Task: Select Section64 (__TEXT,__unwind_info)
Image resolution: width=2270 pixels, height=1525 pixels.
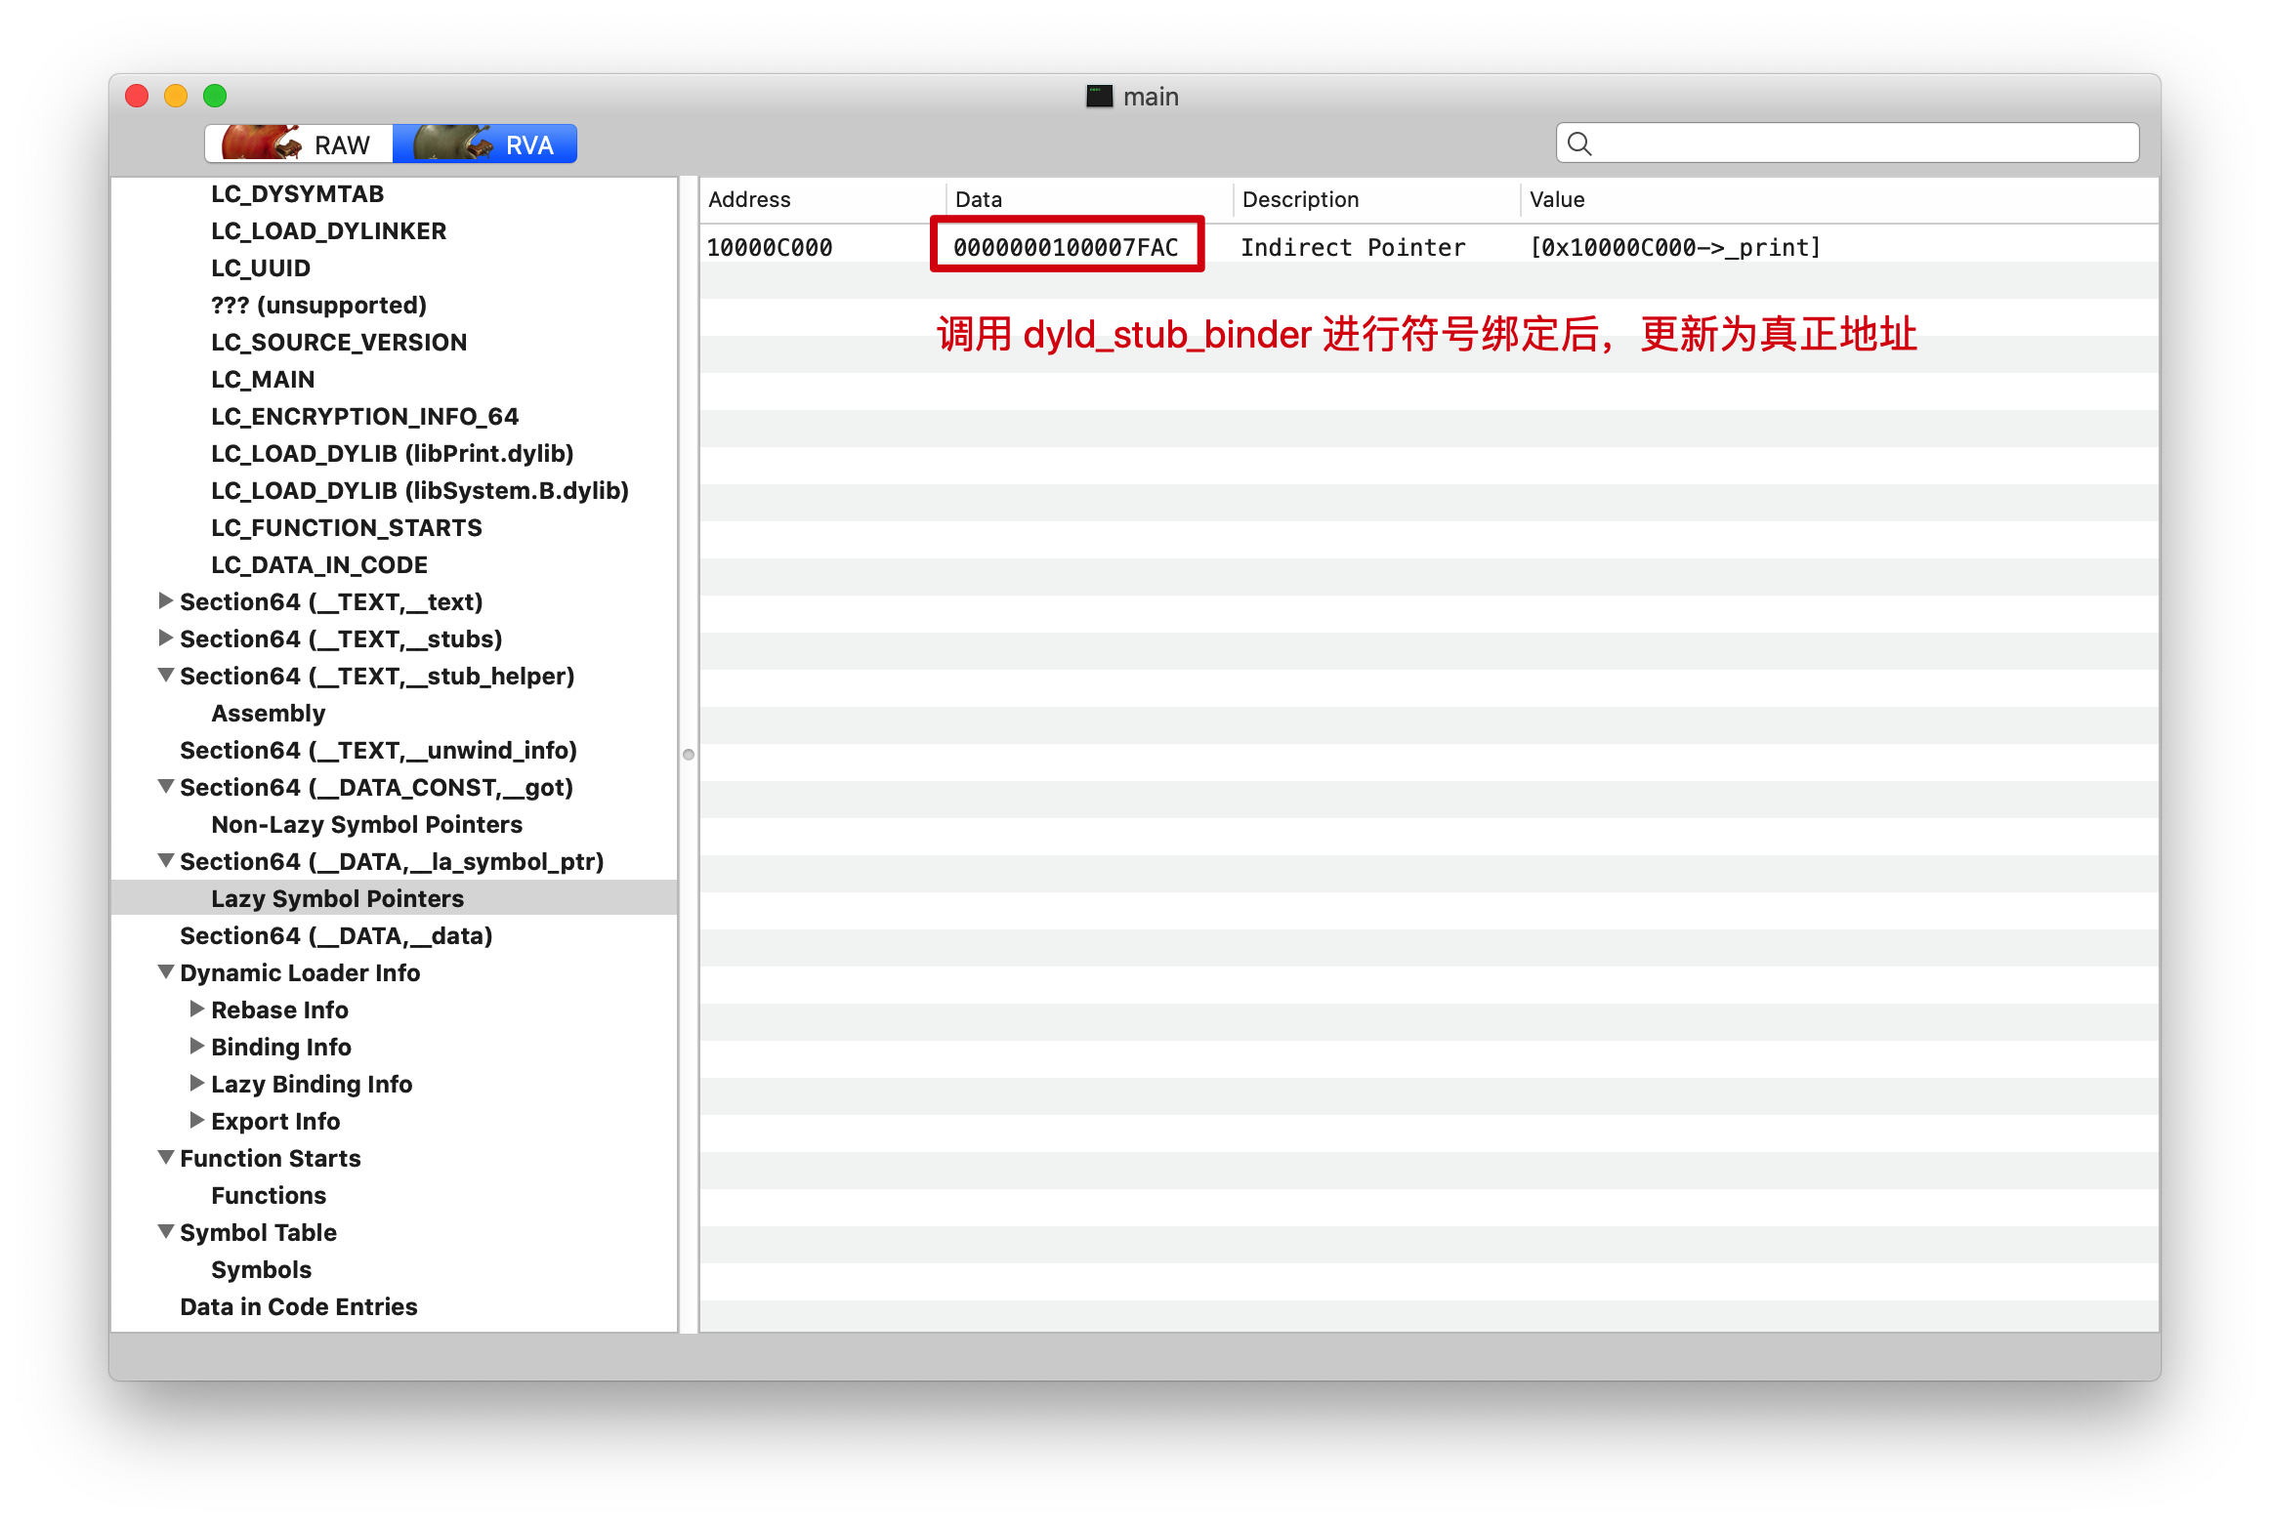Action: click(x=378, y=750)
